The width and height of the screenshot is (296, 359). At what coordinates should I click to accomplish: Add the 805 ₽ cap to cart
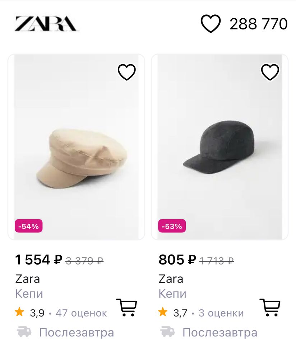click(x=270, y=307)
